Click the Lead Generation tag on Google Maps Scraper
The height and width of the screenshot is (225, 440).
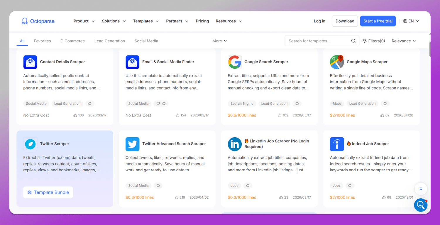coord(363,104)
